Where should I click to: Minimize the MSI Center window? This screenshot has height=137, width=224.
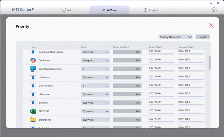tap(211, 3)
